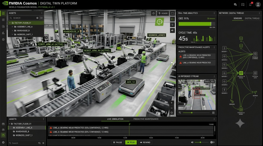263x146 pixels.
Task: Select the Digital Thread tab
Action: [252, 18]
